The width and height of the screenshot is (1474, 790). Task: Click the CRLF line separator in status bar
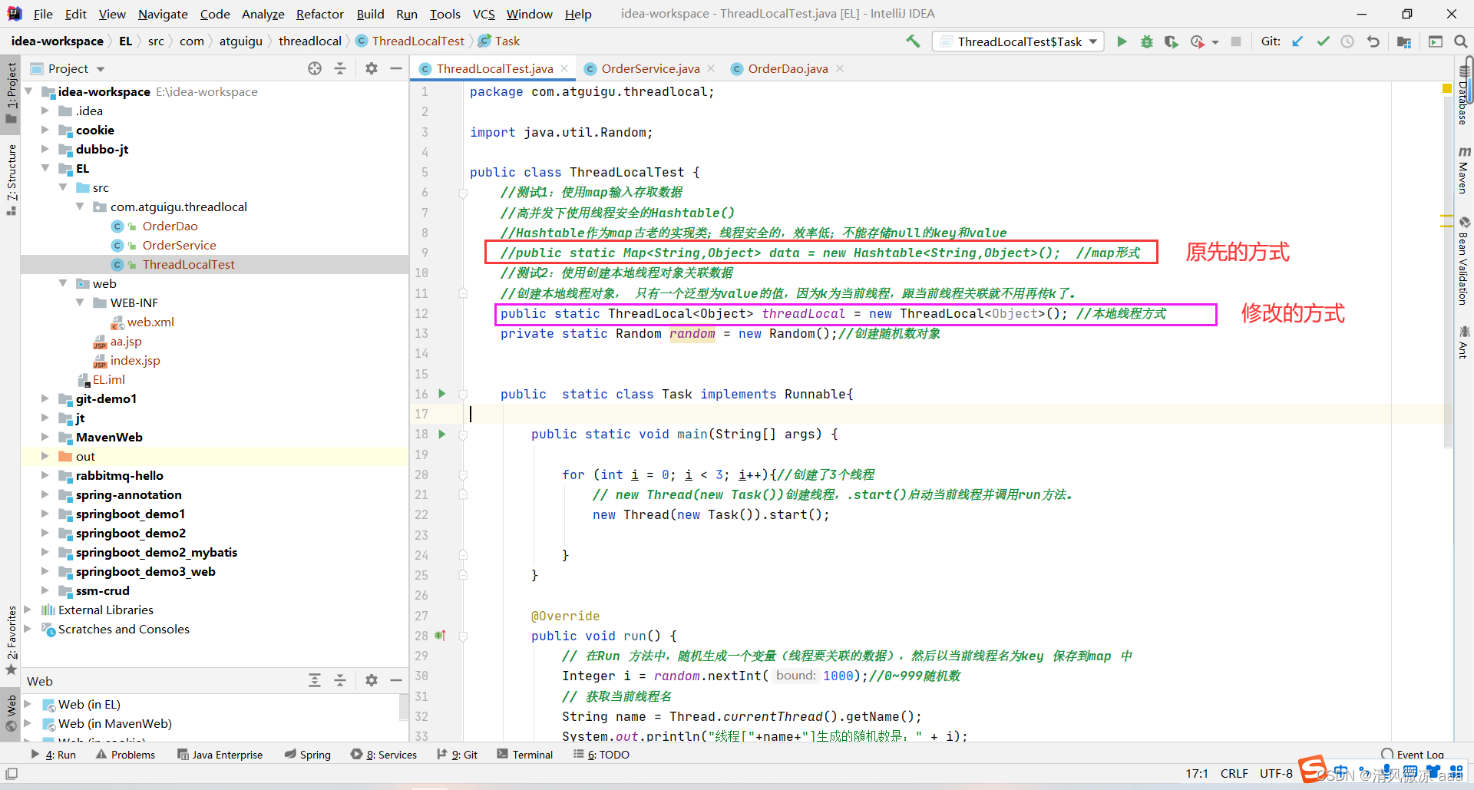click(1234, 773)
